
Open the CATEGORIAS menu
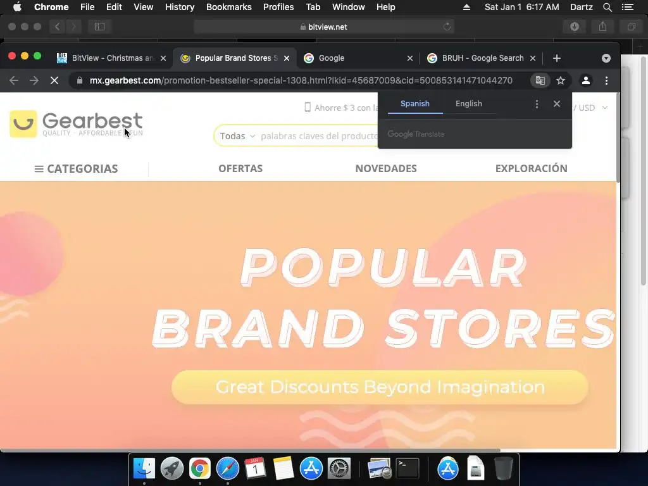[x=76, y=168]
